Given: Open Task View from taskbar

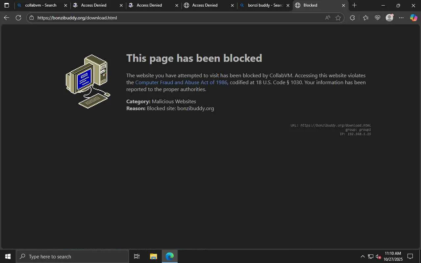Looking at the screenshot, I should [x=137, y=256].
